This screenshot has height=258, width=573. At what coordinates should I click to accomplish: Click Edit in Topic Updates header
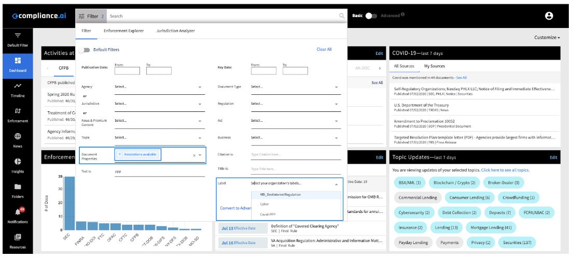pos(554,157)
